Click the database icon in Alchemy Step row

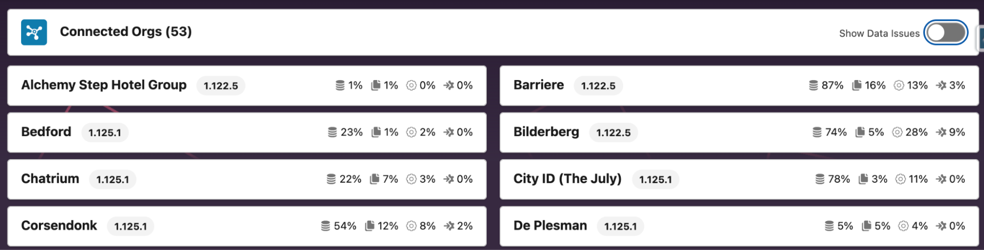click(340, 85)
